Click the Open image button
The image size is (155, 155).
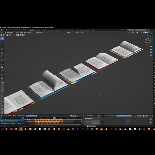145,116
